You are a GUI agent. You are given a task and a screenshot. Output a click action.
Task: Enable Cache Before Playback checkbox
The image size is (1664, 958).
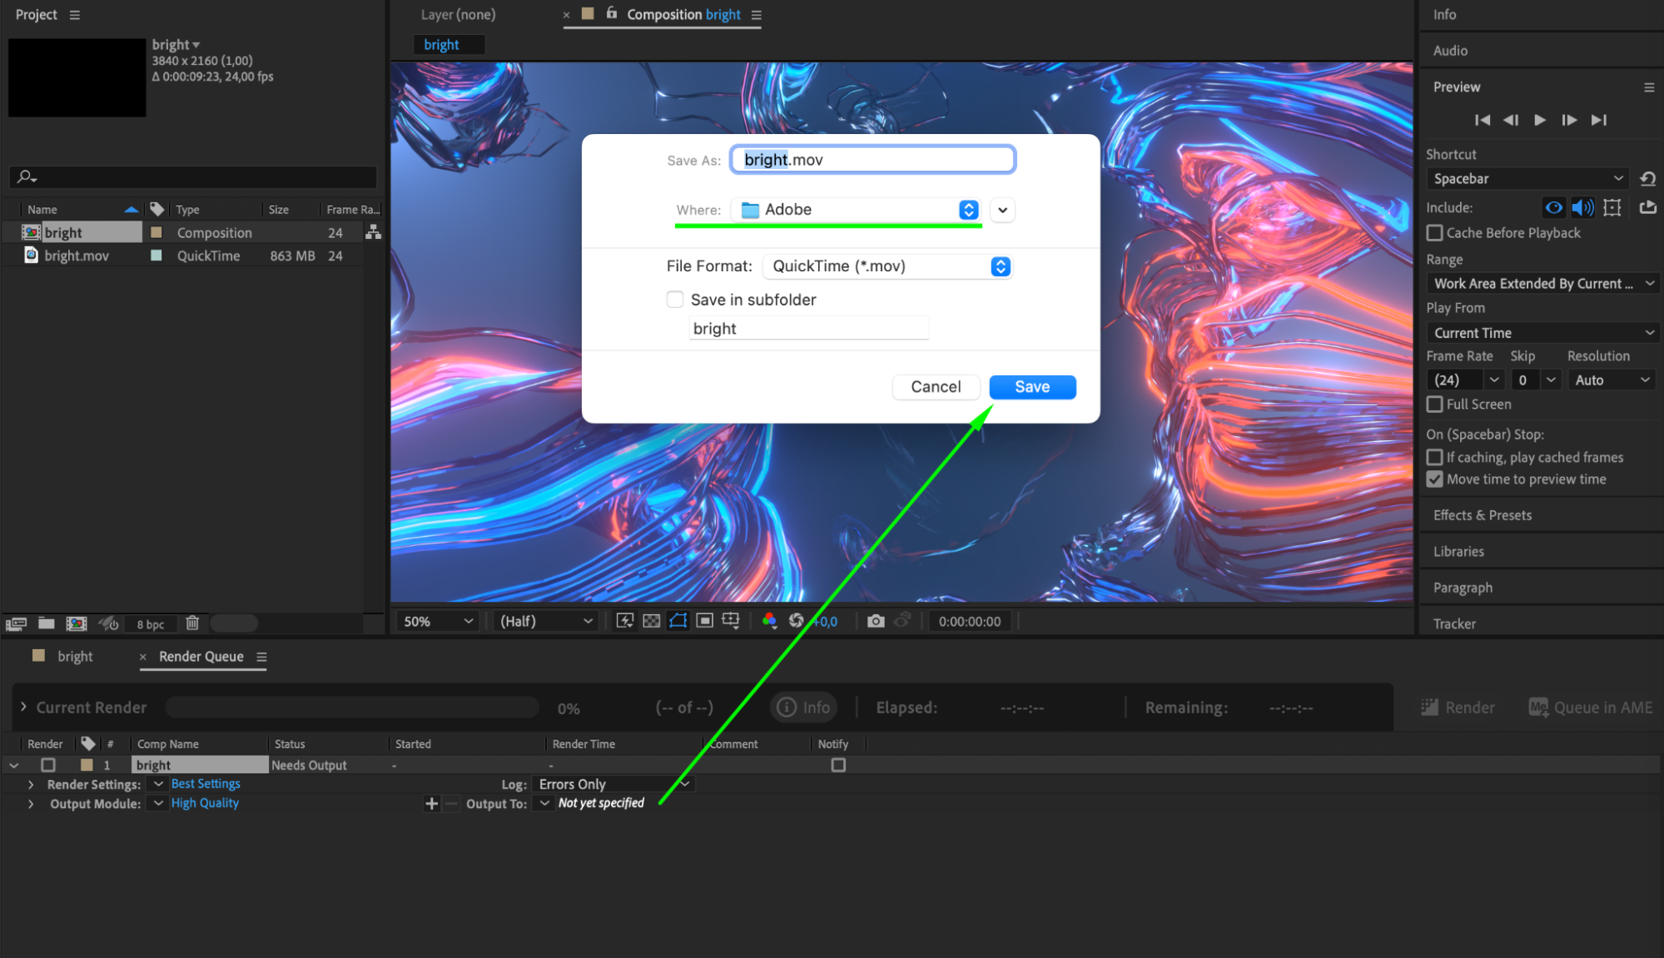1435,233
